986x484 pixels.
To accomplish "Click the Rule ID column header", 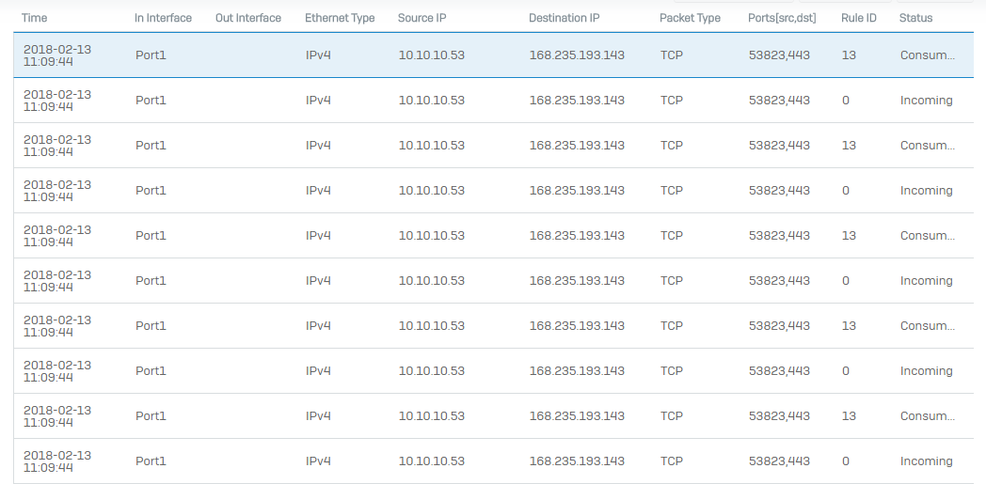I will [x=858, y=18].
